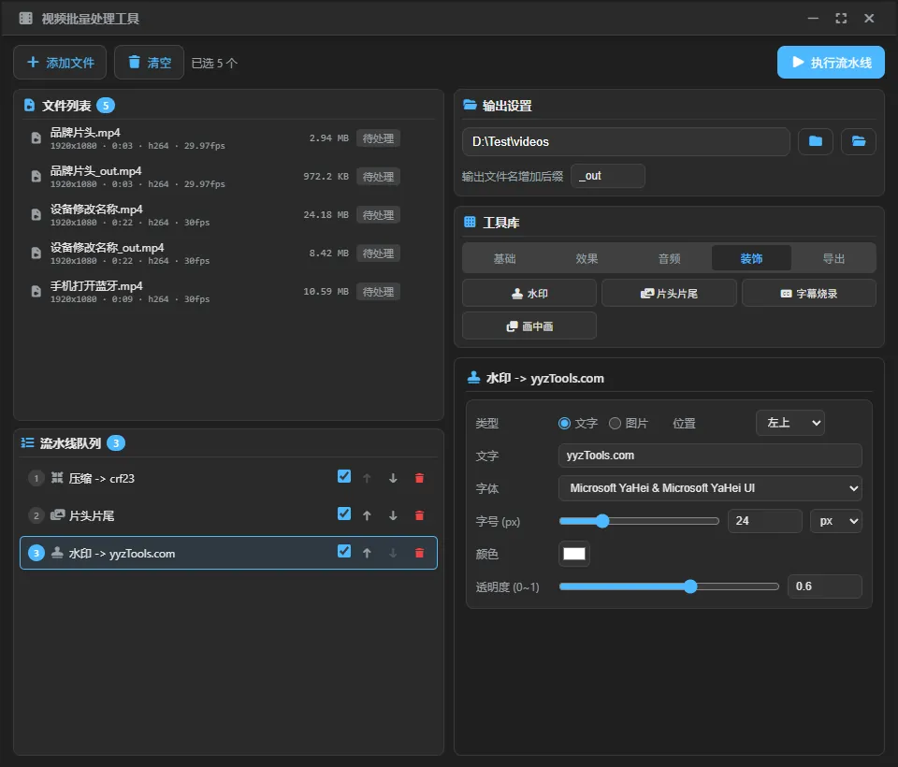The height and width of the screenshot is (767, 898).
Task: Click the 工具库 grid icon
Action: 470,222
